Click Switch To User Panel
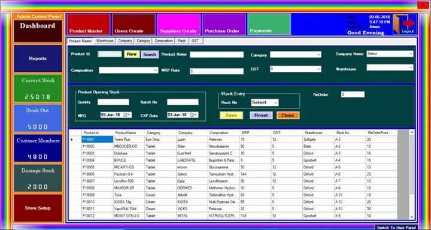This screenshot has height=230, width=431. [396, 228]
